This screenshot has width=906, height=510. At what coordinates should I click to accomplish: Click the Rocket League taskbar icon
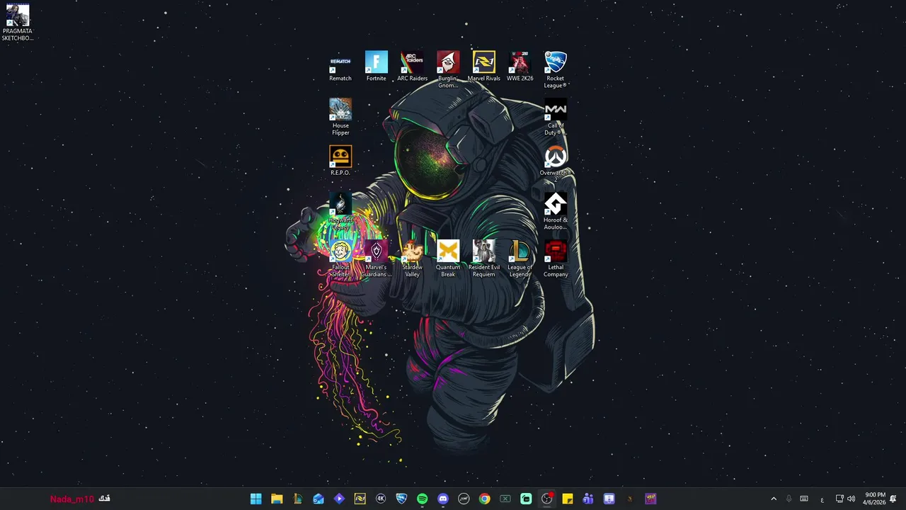[x=401, y=499]
